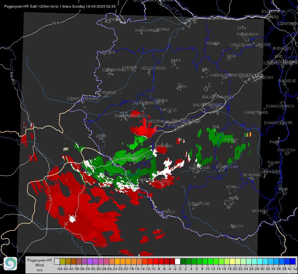This screenshot has height=274, width=298.
Task: Click the light grey first legend swatch
Action: point(57,262)
